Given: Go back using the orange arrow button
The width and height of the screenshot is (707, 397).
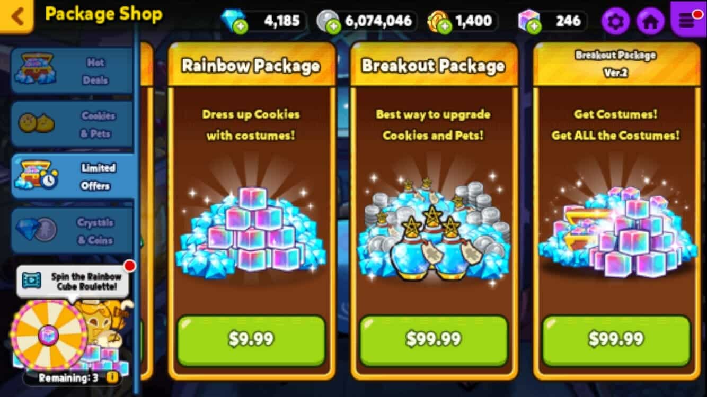Looking at the screenshot, I should pos(16,16).
